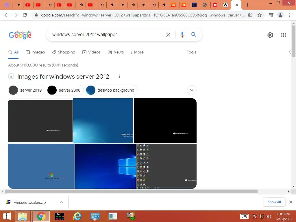Click the scroll right arrow
Viewport: 296px width, 222px height.
click(x=288, y=191)
